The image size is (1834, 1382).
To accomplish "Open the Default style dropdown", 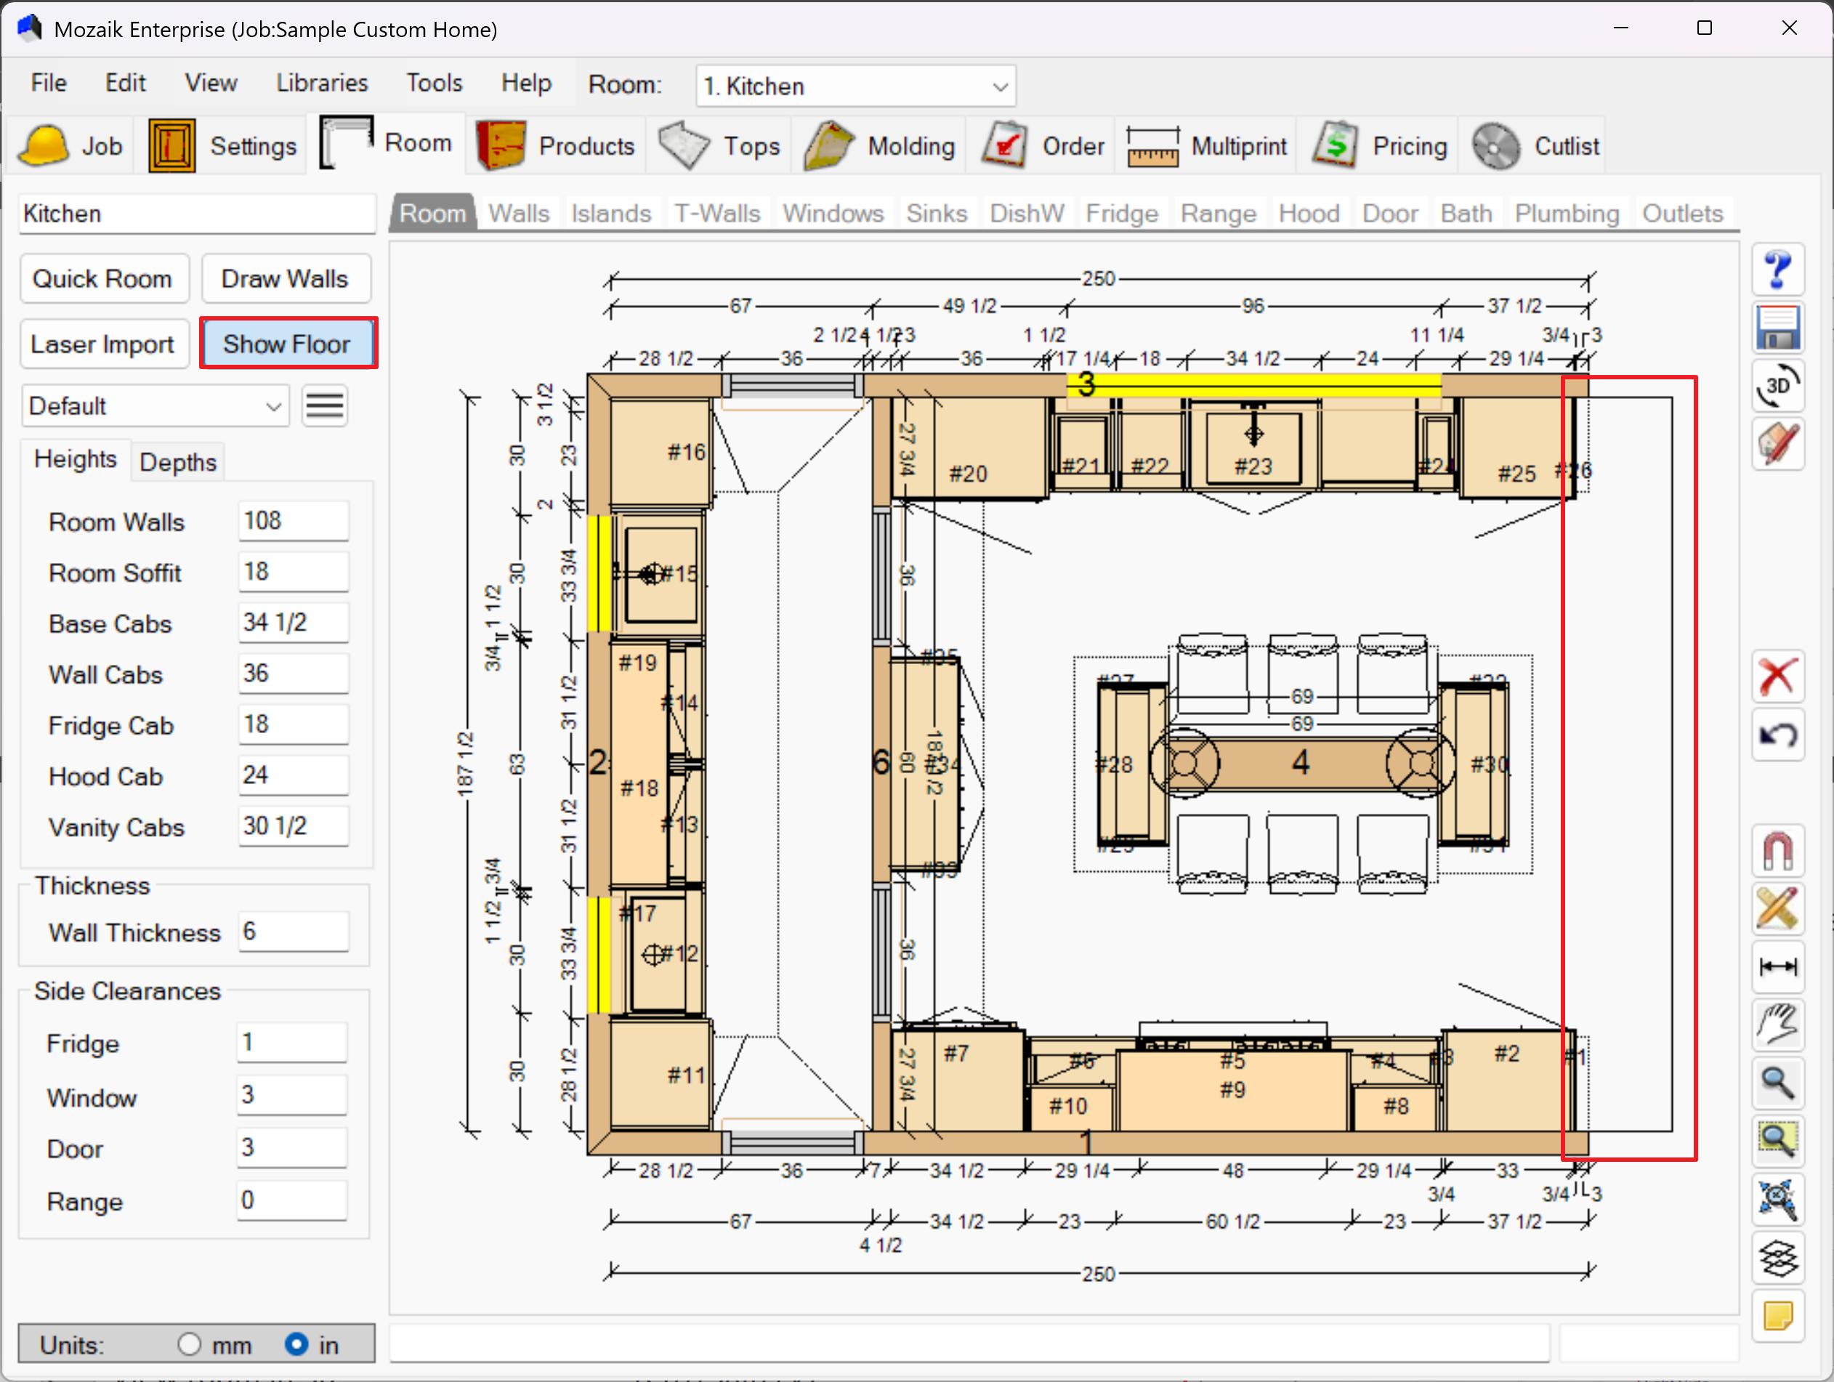I will [x=155, y=406].
